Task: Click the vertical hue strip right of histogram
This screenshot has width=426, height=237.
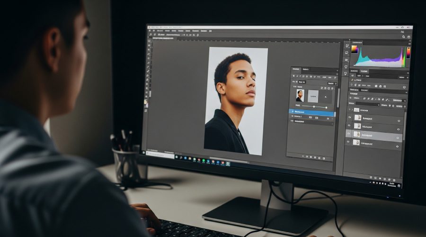Action: (x=408, y=53)
